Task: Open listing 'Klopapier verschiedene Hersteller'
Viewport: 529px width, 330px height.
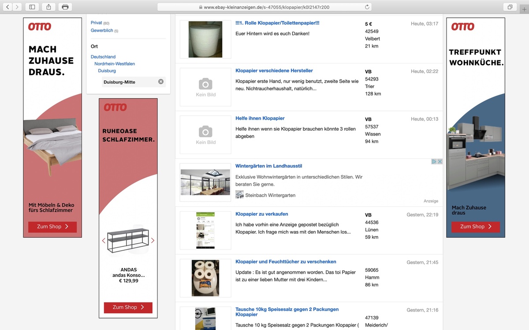Action: coord(274,70)
